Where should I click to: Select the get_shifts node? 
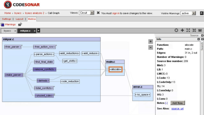coord(70,61)
